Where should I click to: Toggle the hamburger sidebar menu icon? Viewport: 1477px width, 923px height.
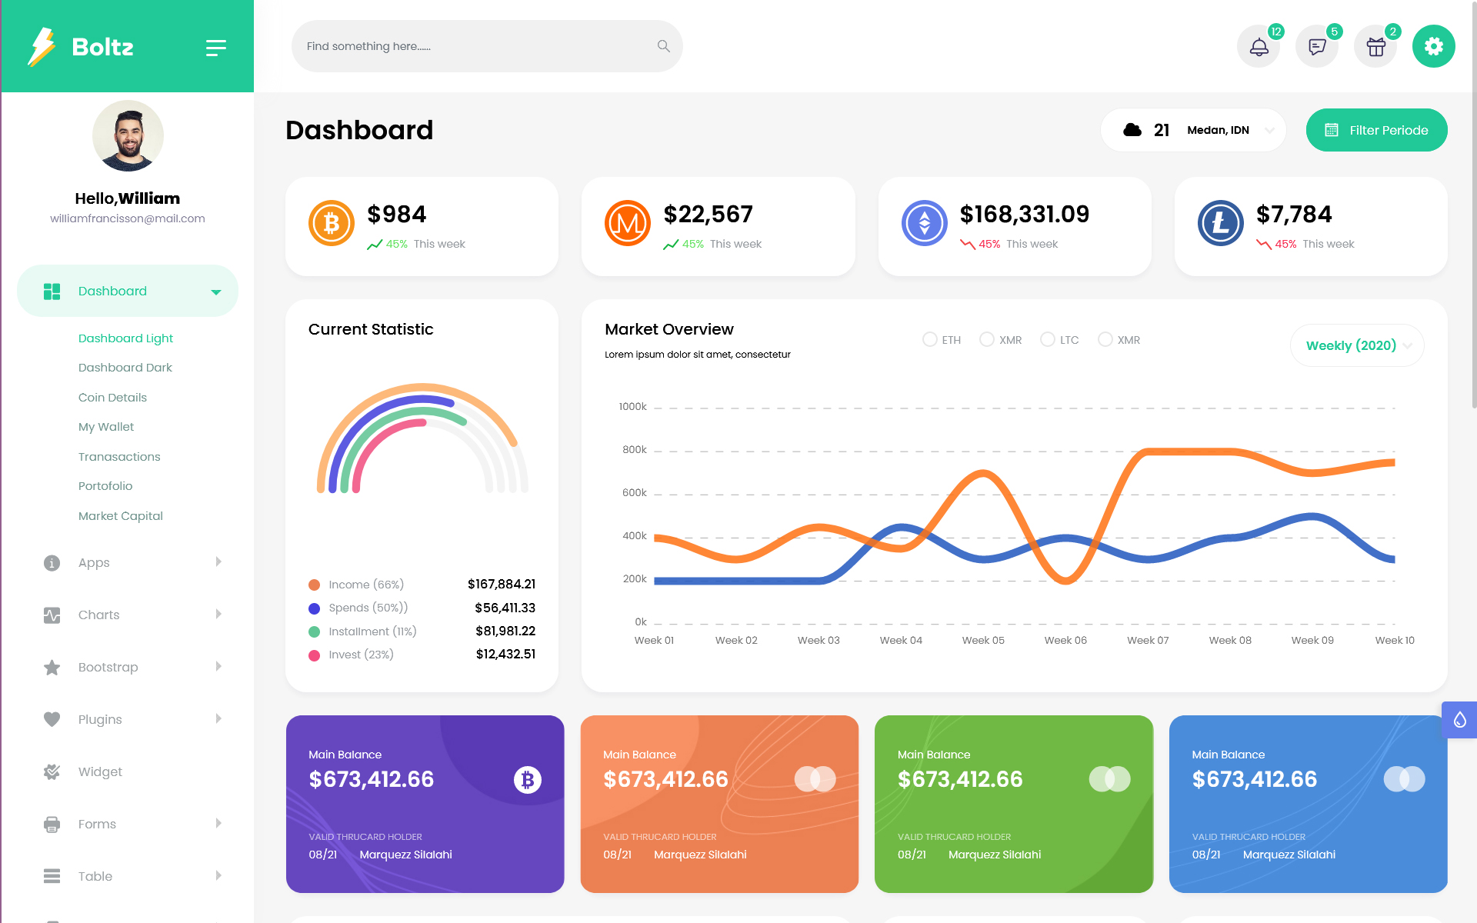pos(216,48)
